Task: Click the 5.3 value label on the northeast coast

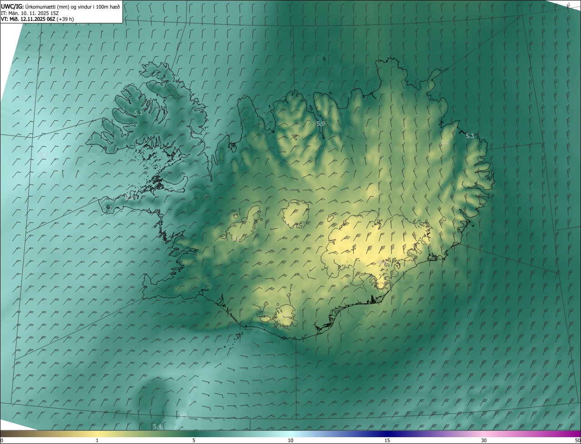Action: coord(470,136)
